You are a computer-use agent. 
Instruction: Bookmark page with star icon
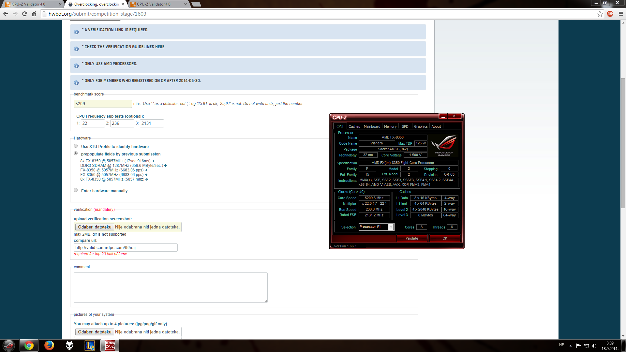pyautogui.click(x=600, y=14)
